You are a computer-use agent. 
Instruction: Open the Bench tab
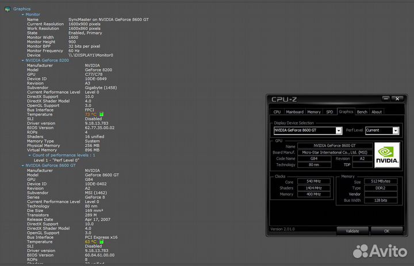click(x=362, y=112)
